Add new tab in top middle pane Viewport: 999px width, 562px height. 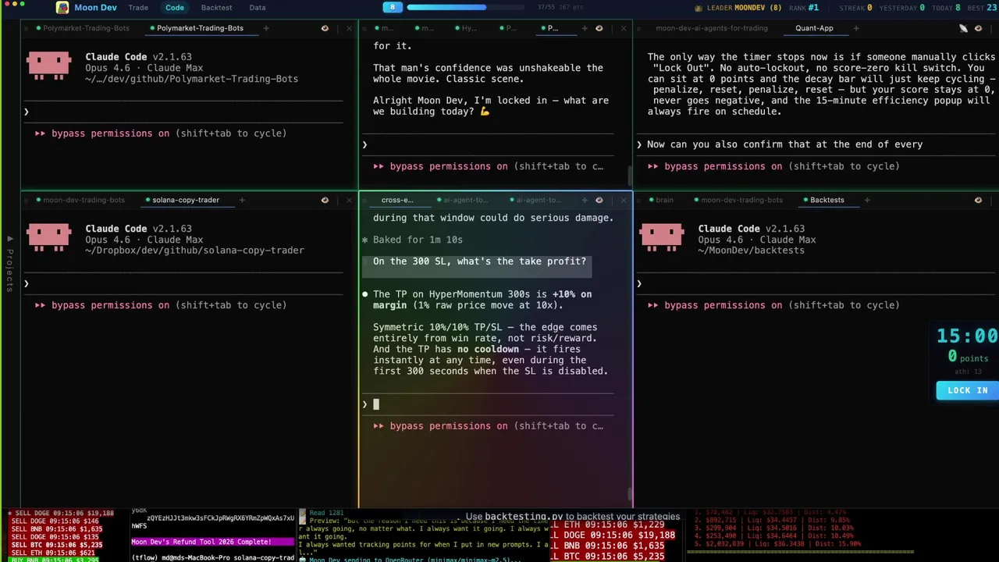coord(584,28)
